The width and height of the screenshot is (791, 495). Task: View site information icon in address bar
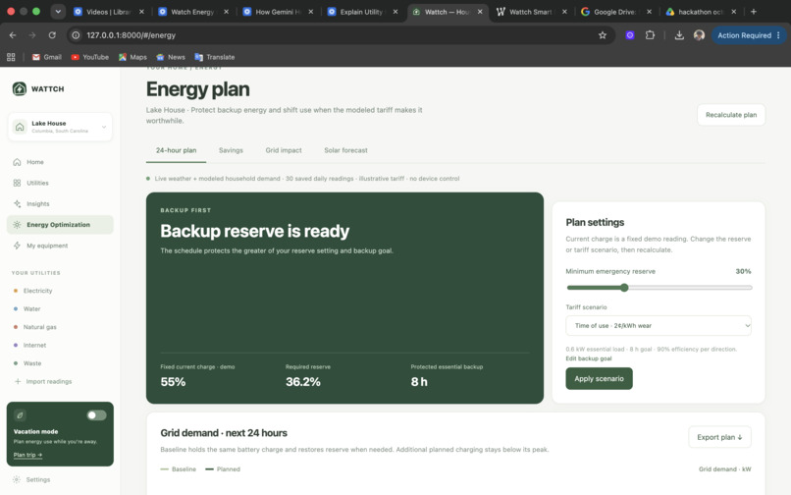[76, 35]
